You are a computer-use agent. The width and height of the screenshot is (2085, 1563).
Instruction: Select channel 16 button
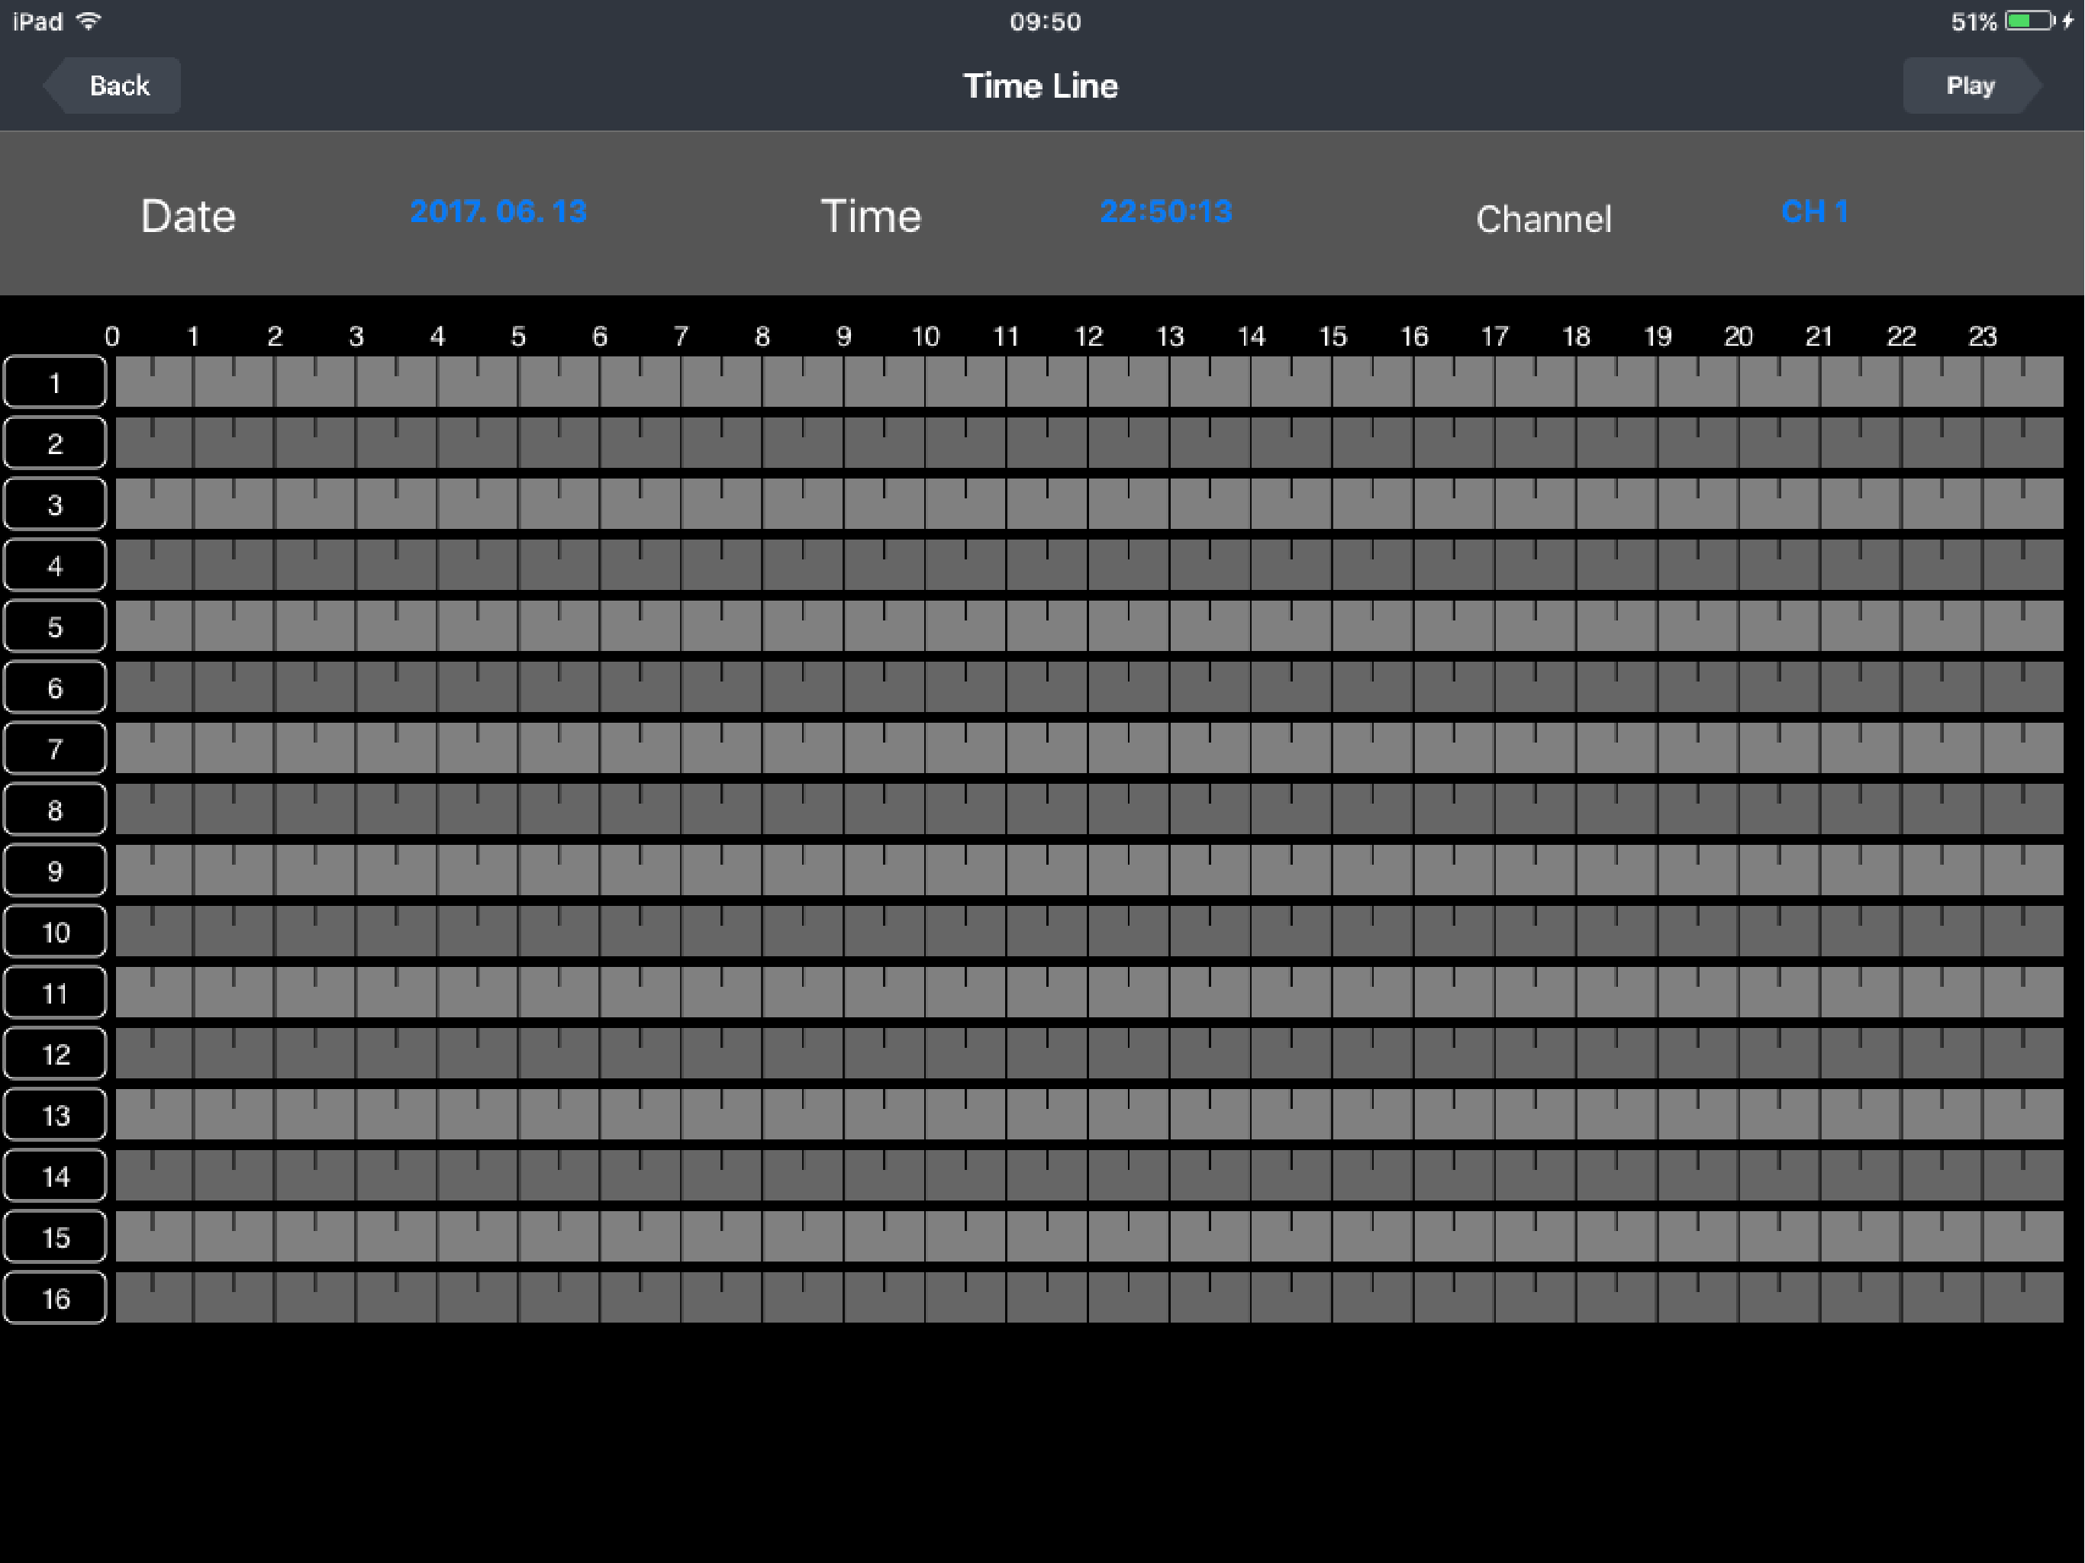tap(55, 1297)
